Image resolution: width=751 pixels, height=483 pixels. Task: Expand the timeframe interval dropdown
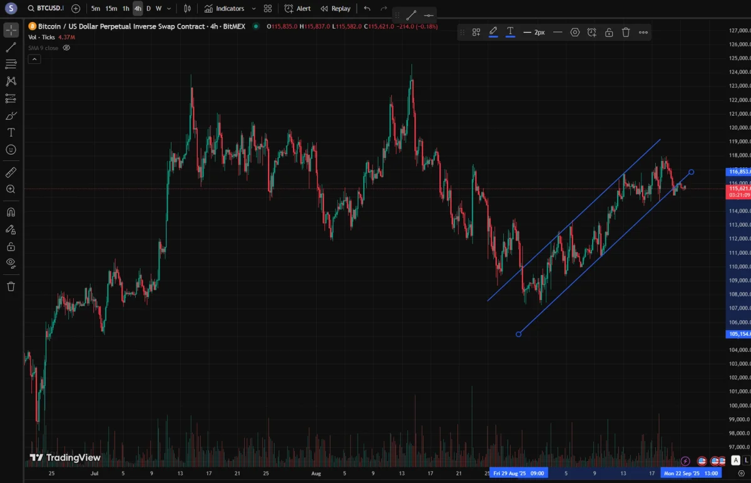(169, 8)
